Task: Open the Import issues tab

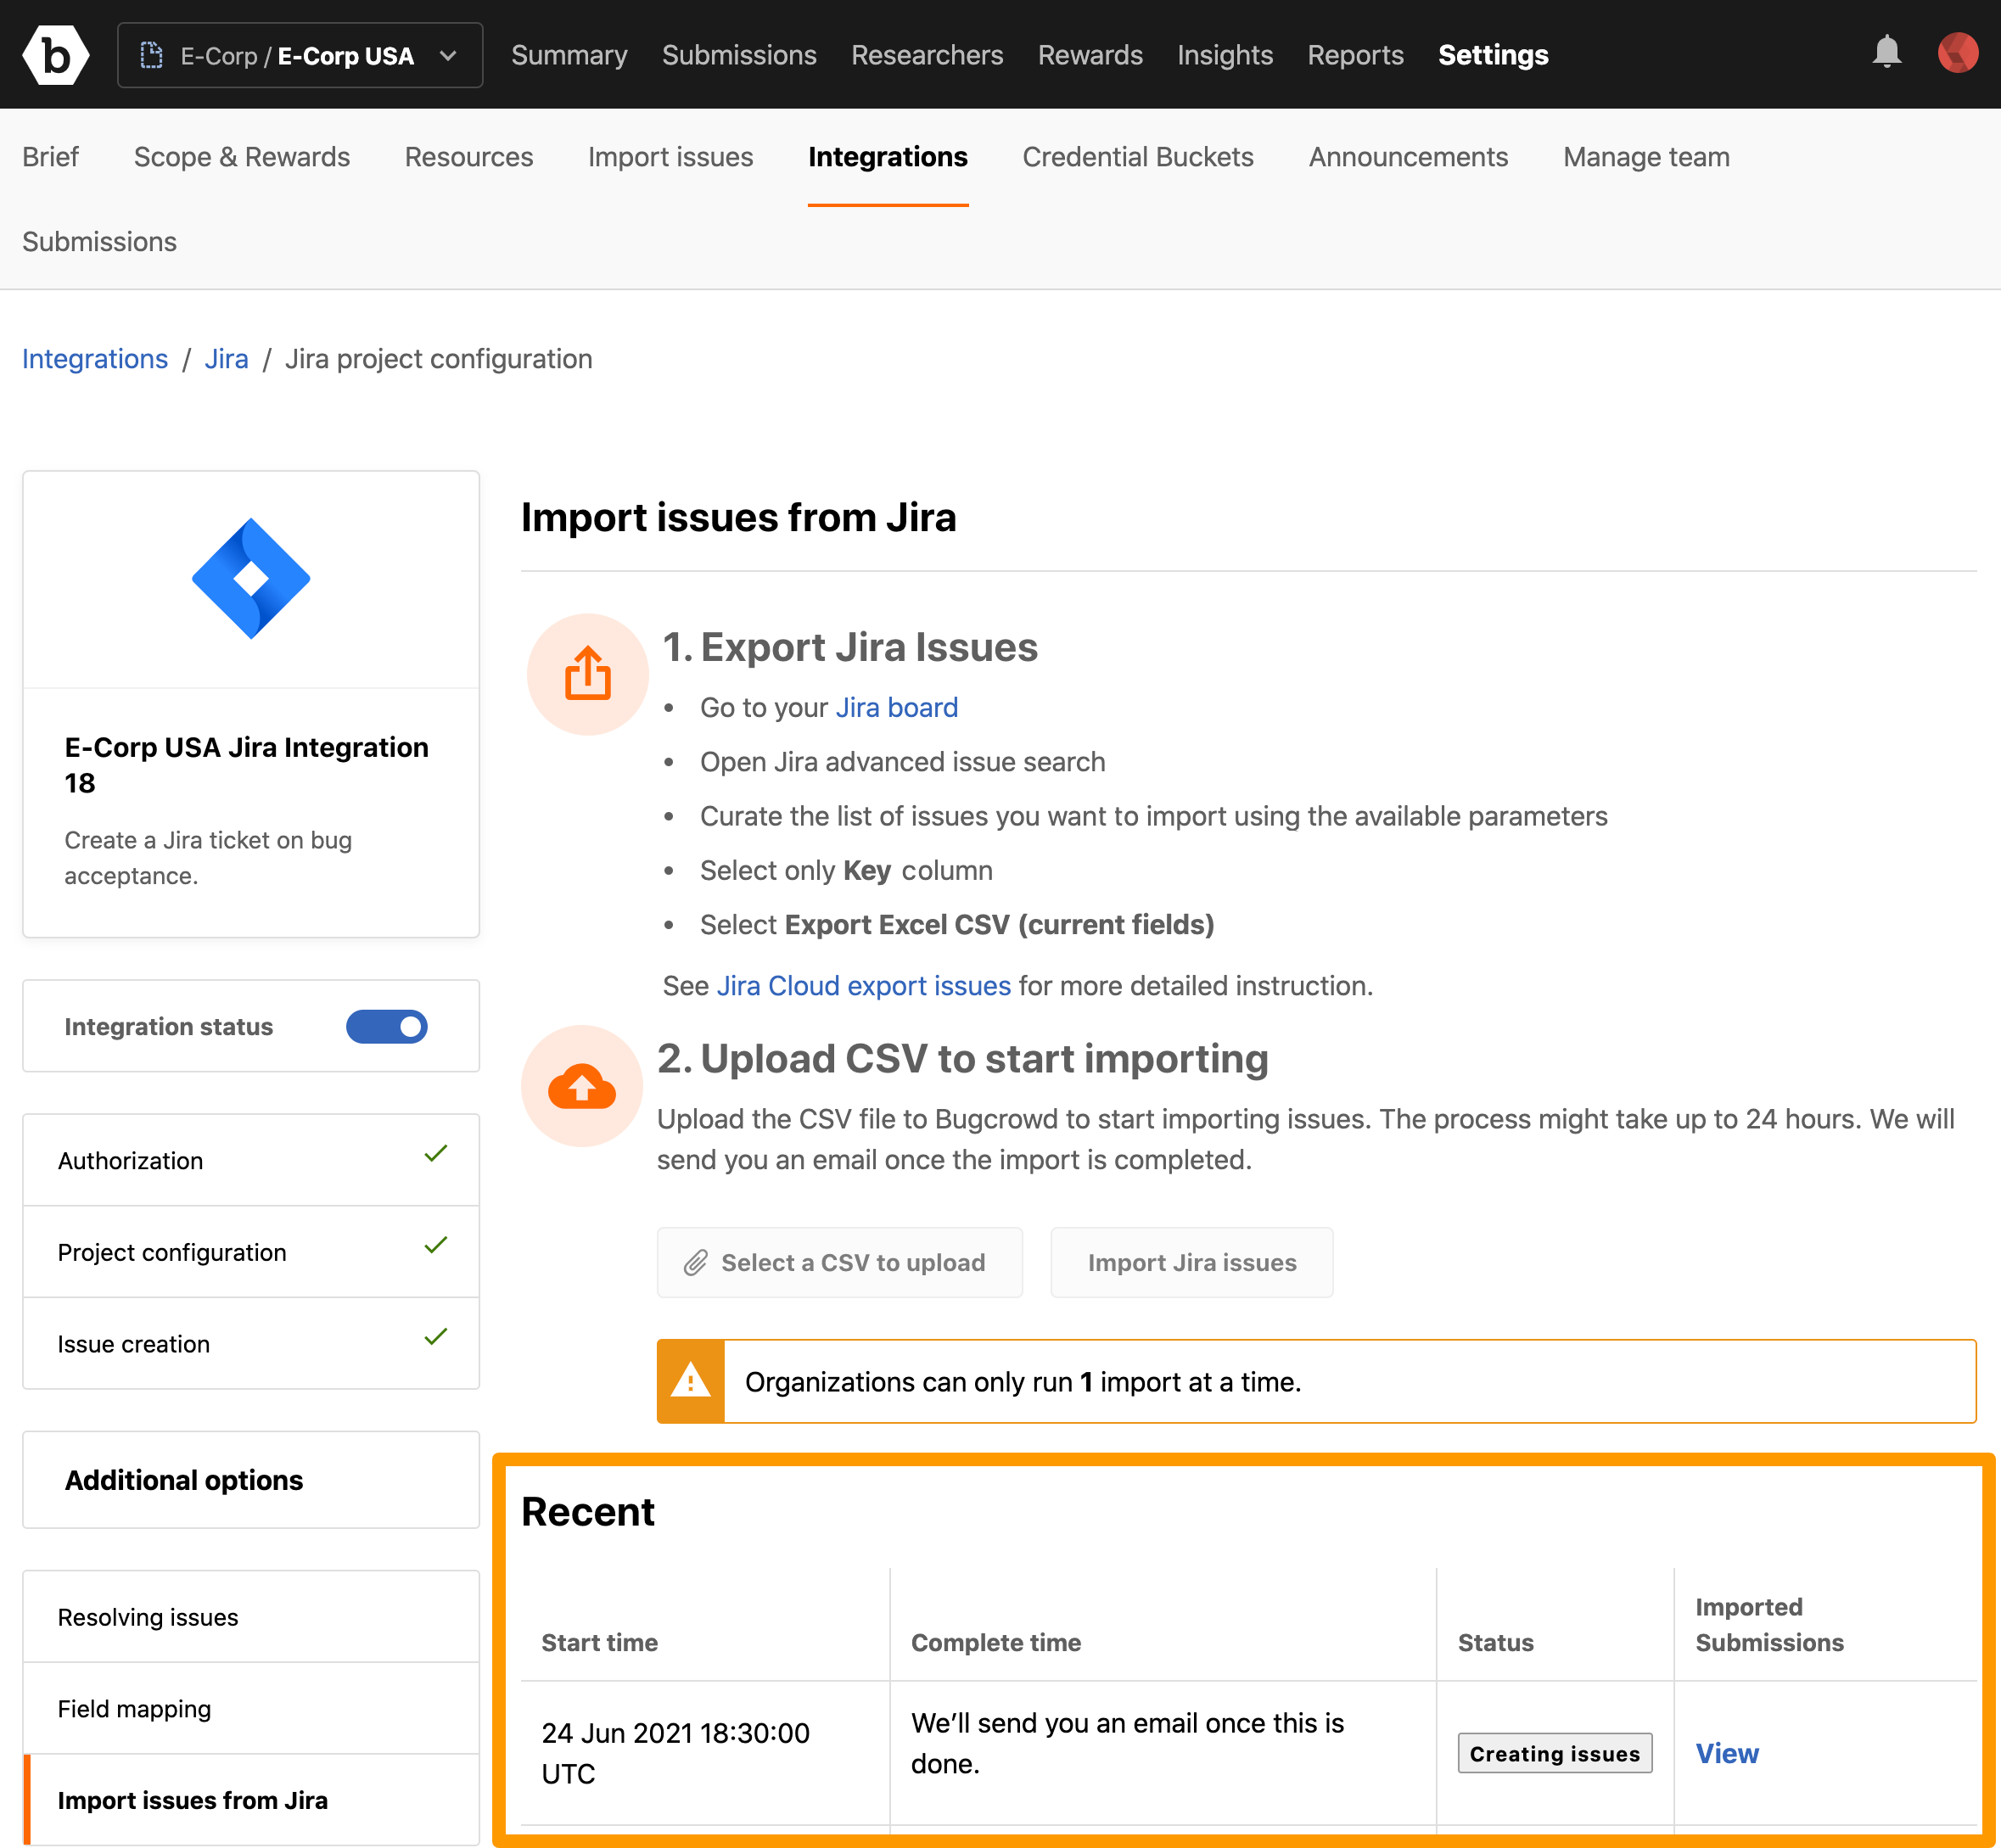Action: coord(671,157)
